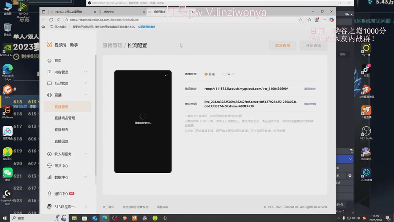
Task: Click the taskbar clock showing 18:09
Action: [375, 218]
